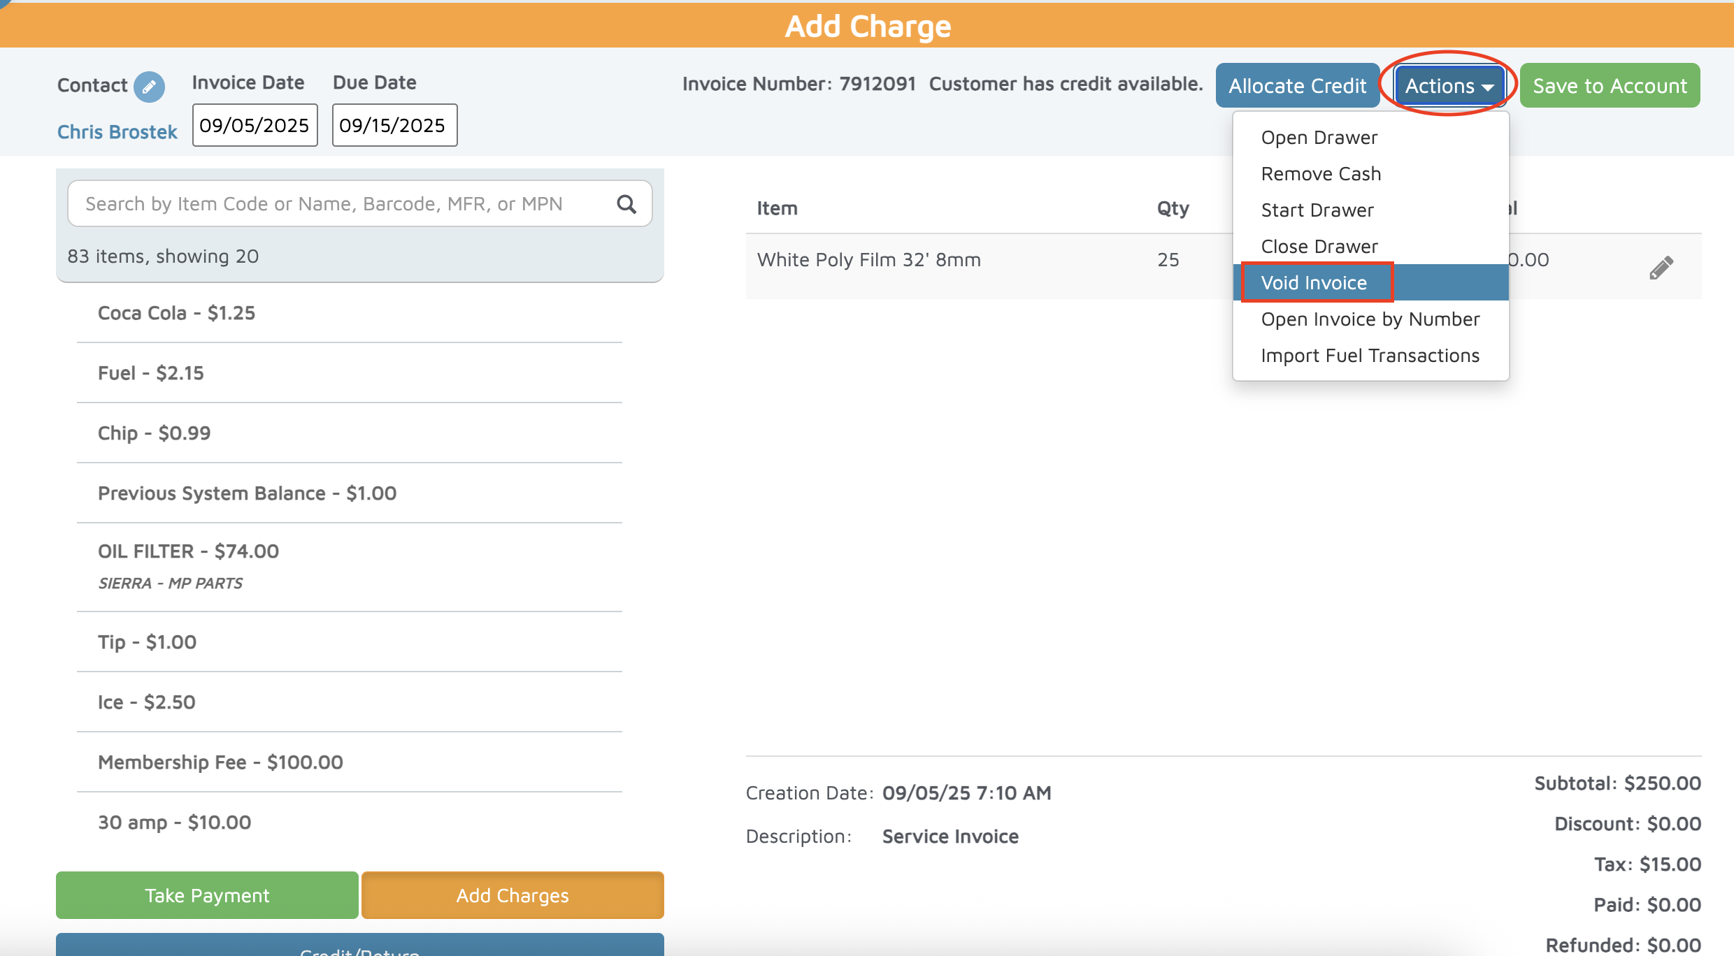Focus the item search box
This screenshot has height=956, width=1734.
[x=343, y=204]
